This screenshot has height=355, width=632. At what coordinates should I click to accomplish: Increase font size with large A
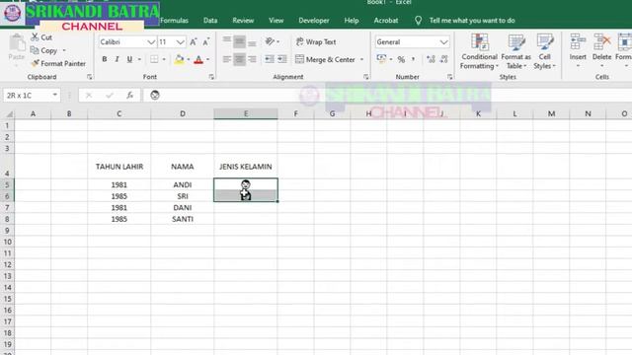point(194,41)
